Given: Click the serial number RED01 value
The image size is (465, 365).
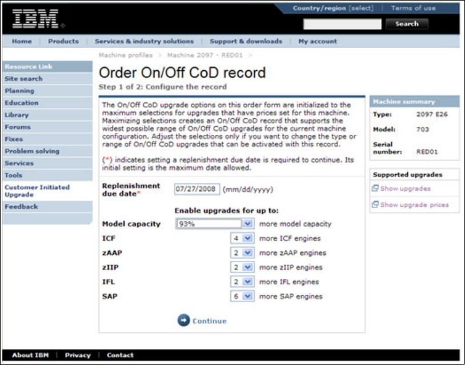Looking at the screenshot, I should [x=427, y=152].
